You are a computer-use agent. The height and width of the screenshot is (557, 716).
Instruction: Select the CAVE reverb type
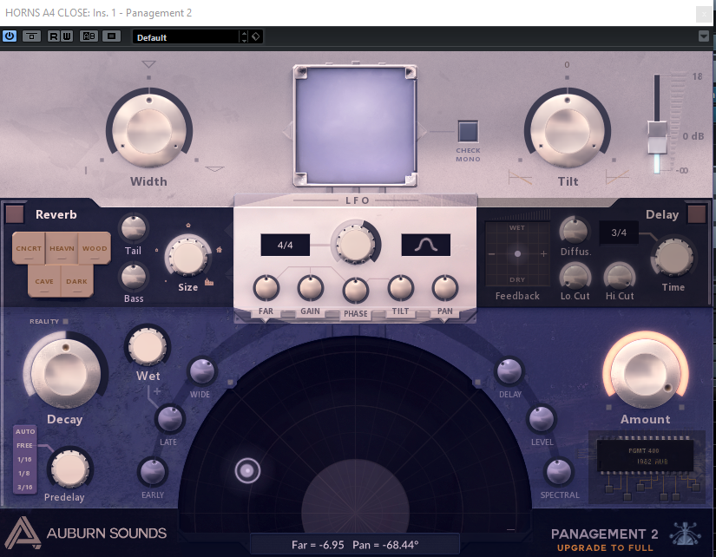(44, 281)
